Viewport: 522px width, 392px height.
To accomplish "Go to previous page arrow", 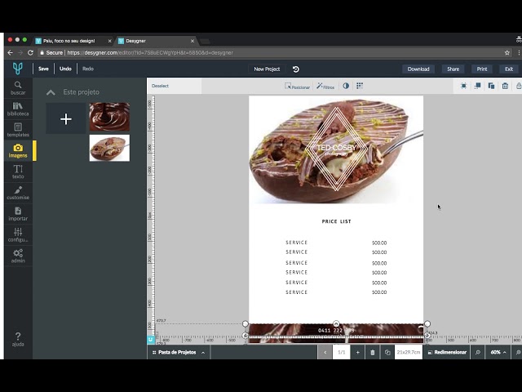I will tap(325, 352).
